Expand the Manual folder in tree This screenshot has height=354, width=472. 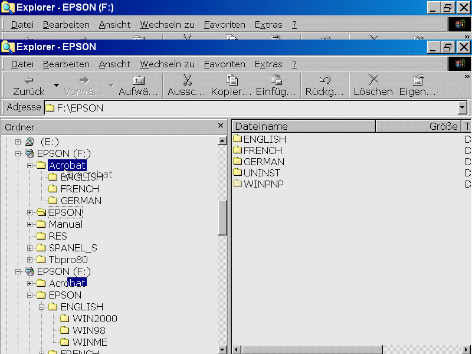(30, 224)
